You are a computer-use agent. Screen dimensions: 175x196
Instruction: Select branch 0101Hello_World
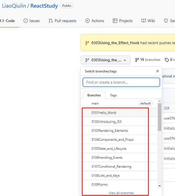tap(119, 112)
